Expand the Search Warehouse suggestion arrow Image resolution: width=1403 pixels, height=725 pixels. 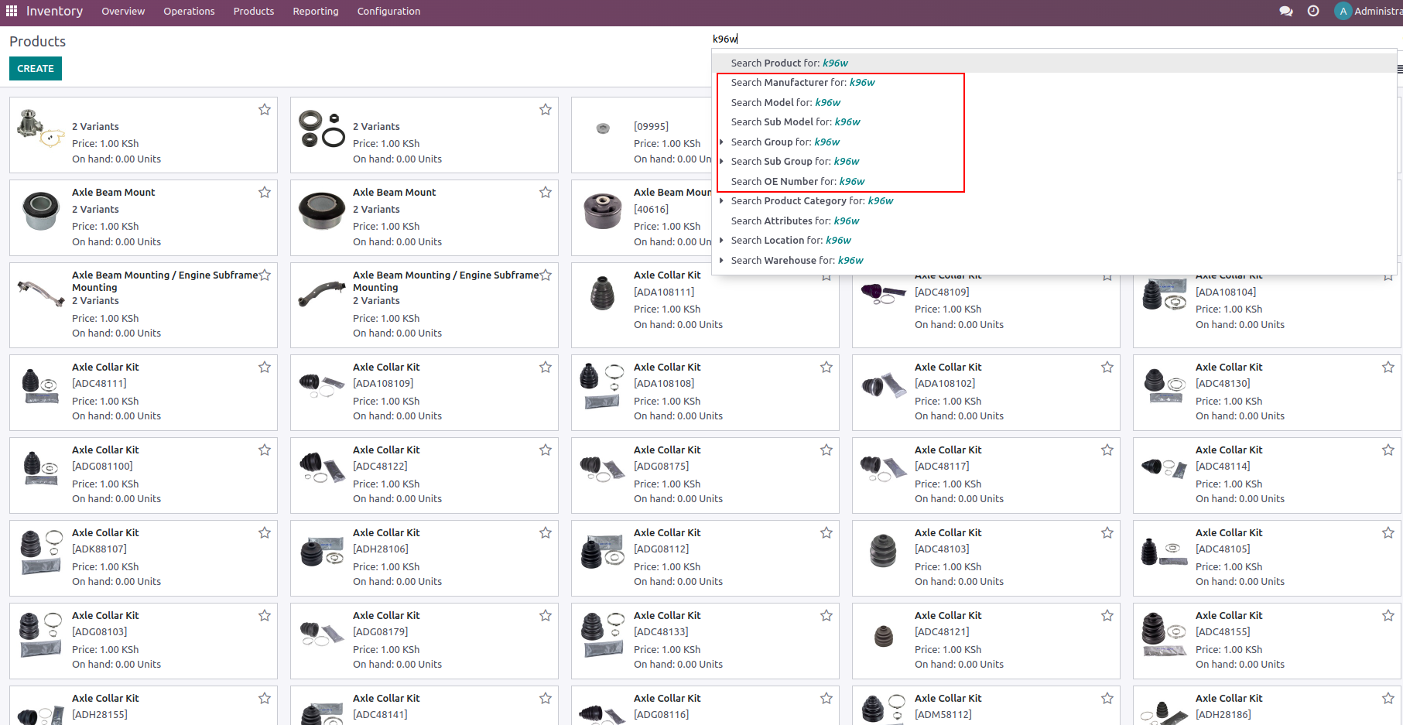click(721, 261)
